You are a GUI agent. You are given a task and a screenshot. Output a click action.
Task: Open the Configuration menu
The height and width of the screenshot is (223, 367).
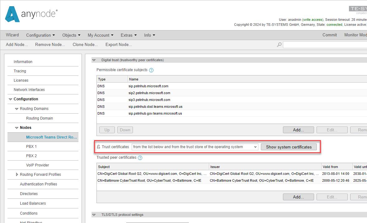click(x=40, y=35)
